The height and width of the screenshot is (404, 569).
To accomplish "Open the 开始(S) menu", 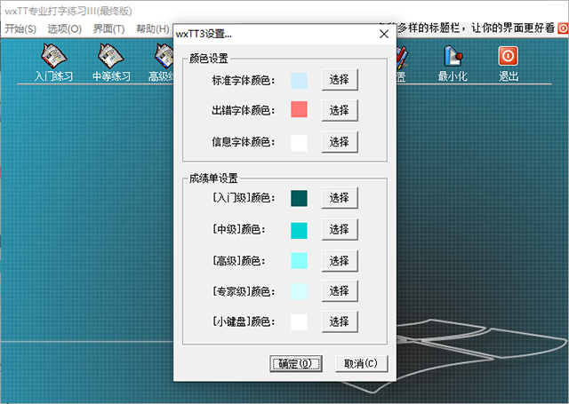I will pos(20,28).
